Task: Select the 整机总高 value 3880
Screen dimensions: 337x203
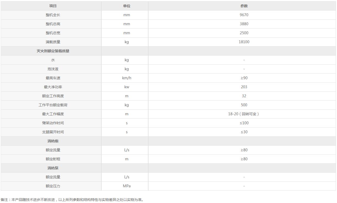Action: click(244, 24)
